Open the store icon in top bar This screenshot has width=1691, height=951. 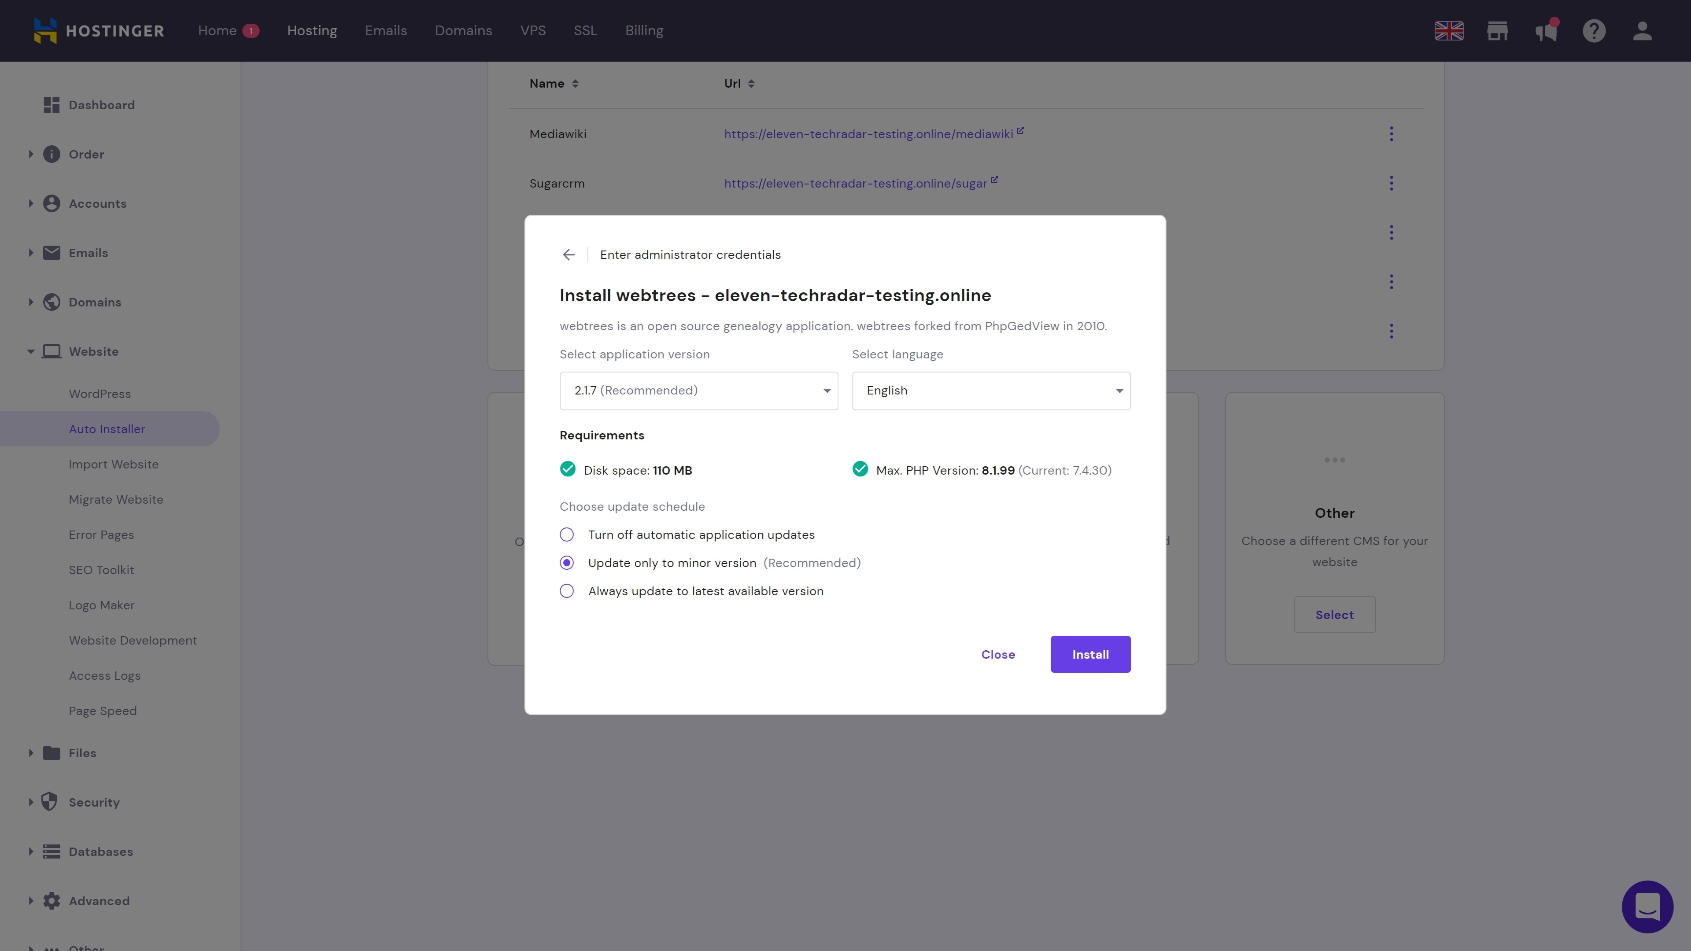[1497, 31]
